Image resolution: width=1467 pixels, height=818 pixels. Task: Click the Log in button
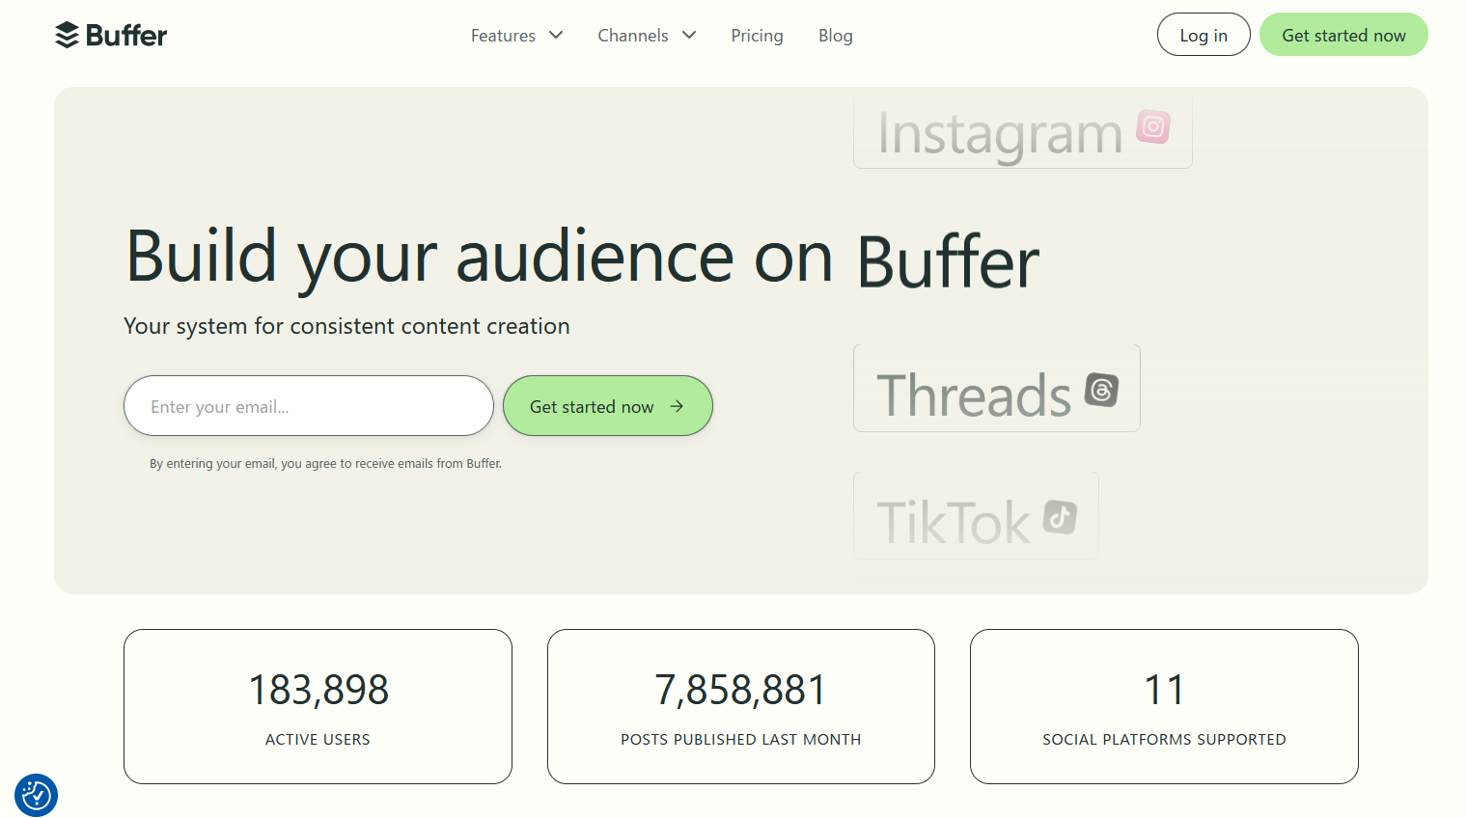pos(1203,34)
